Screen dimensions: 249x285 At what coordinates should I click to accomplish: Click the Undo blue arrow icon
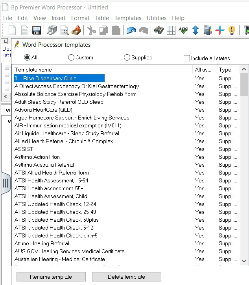coord(131,30)
